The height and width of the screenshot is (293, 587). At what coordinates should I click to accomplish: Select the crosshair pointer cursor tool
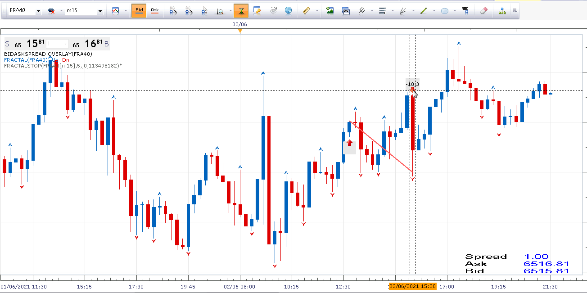[x=205, y=11]
